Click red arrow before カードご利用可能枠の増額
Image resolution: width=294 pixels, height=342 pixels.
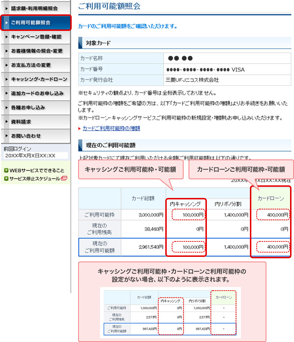tap(80, 128)
